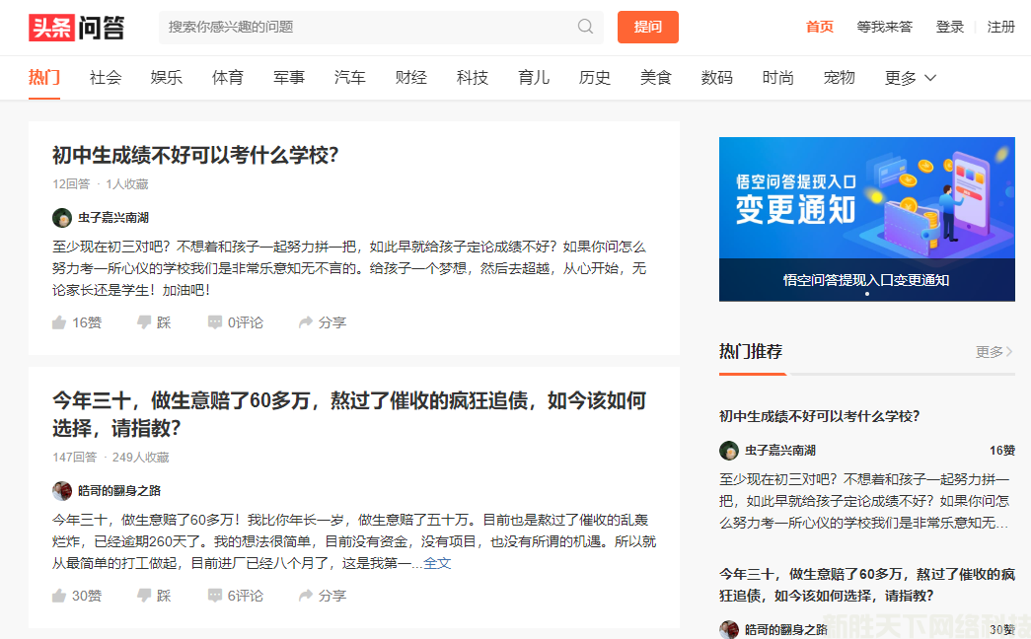The width and height of the screenshot is (1031, 639).
Task: Open the 登录 login link
Action: click(950, 28)
